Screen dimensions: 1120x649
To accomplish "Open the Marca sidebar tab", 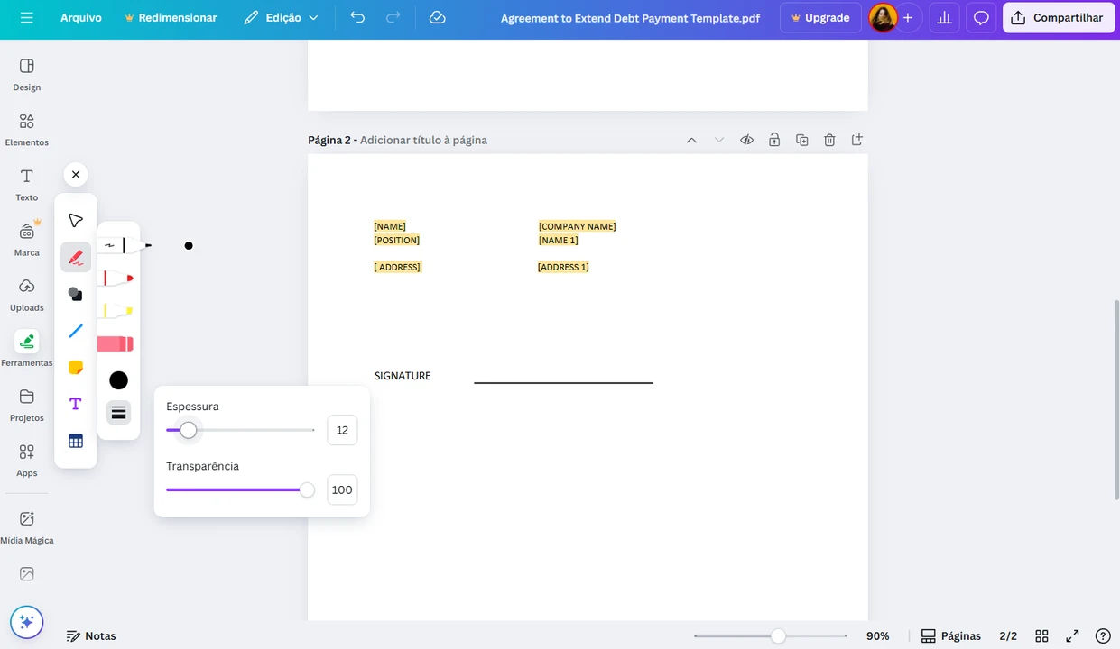I will coord(27,240).
